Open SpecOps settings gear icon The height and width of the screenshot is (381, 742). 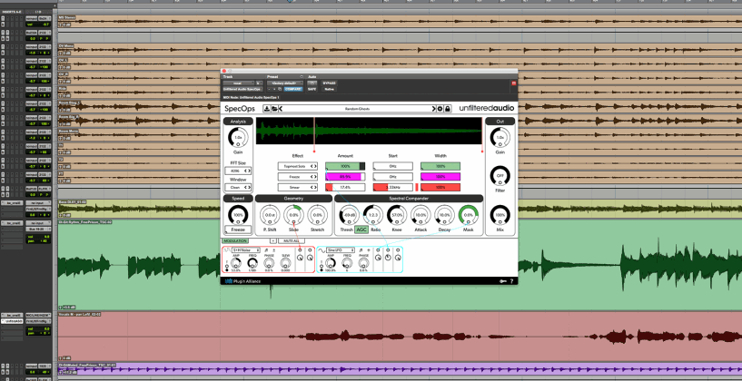(440, 109)
